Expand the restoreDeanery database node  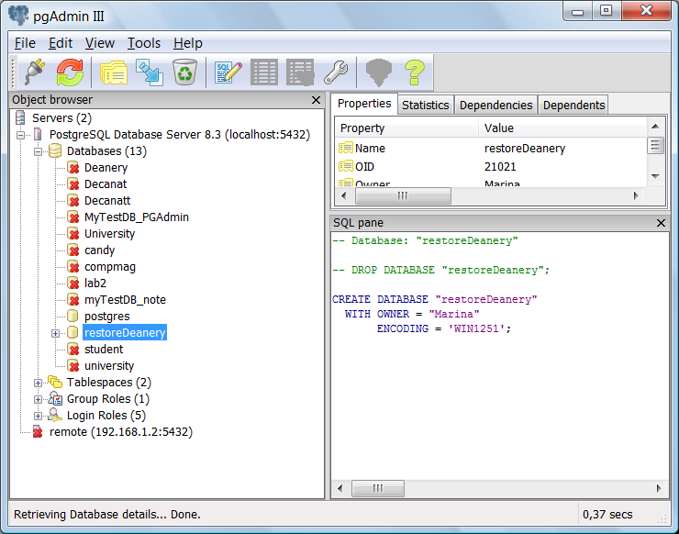coord(55,333)
